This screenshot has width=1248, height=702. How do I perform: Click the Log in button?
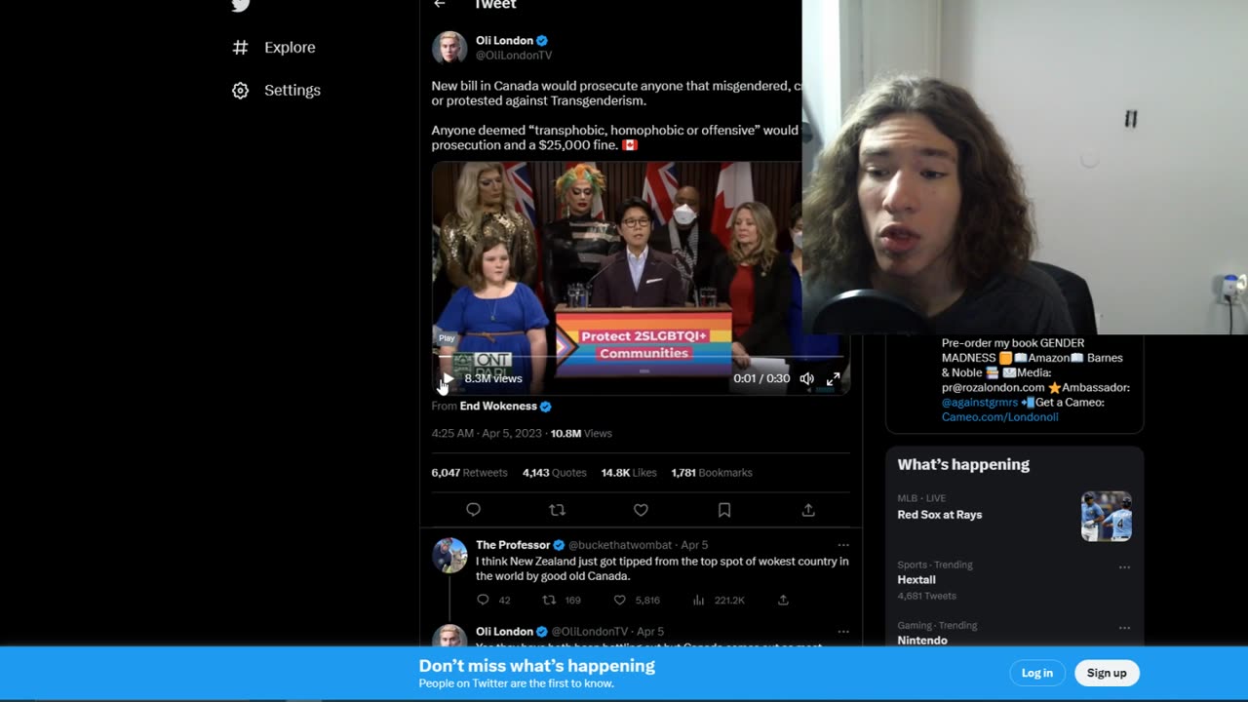point(1036,673)
